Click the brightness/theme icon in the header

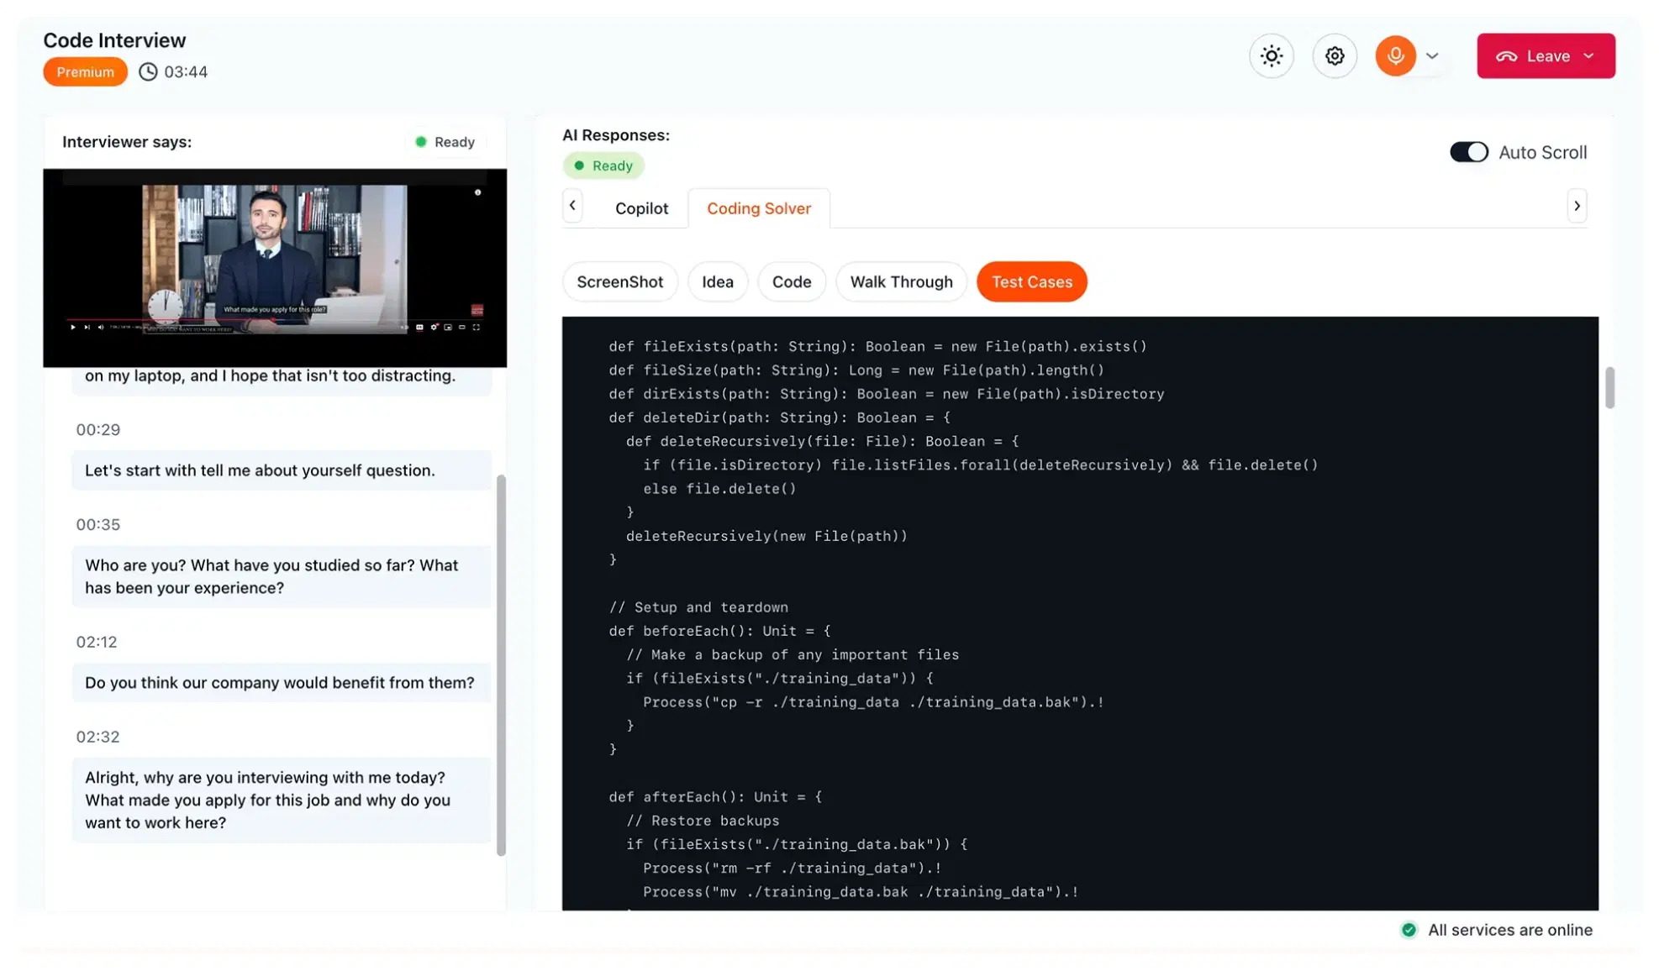1272,55
